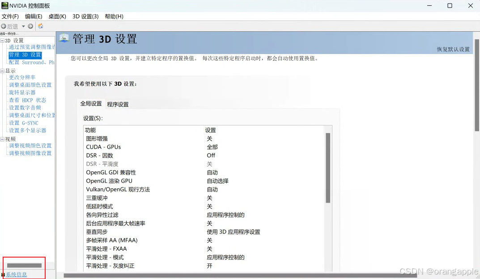Select the 平滑处理 - 模式 row
This screenshot has width=480, height=279.
tap(204, 257)
